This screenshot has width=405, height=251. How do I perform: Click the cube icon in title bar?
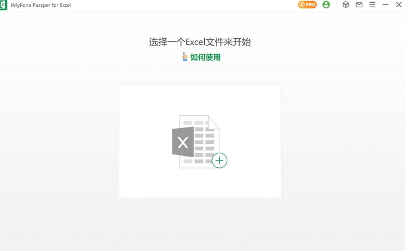click(x=345, y=4)
